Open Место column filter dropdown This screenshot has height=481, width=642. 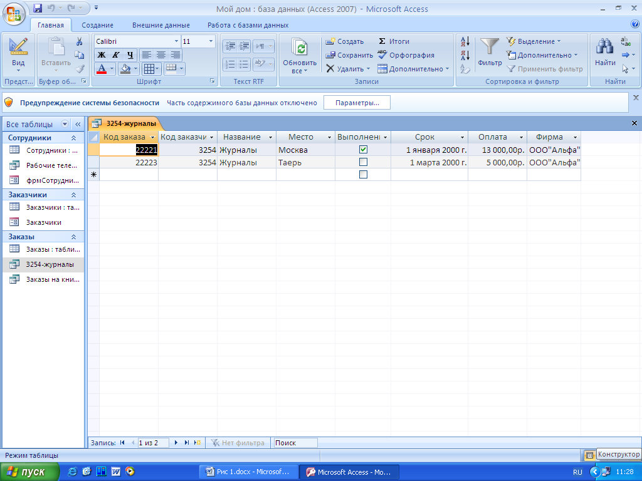tap(329, 137)
